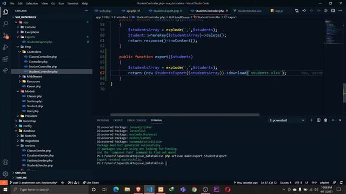Click the open changes editor icon
This screenshot has height=194, width=346.
297,11
